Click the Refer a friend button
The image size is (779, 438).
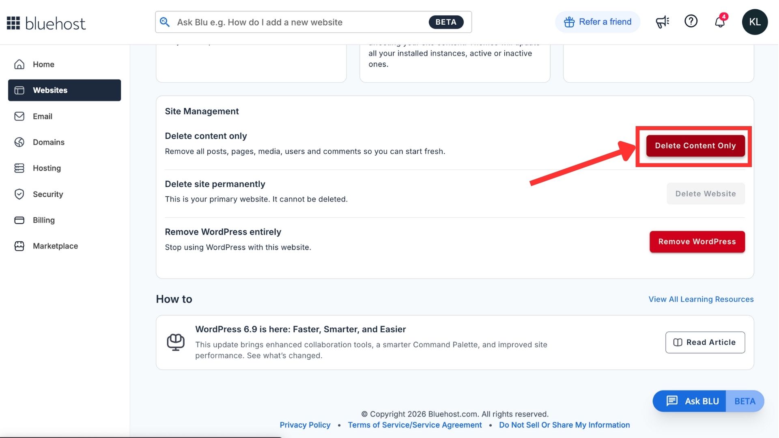597,21
